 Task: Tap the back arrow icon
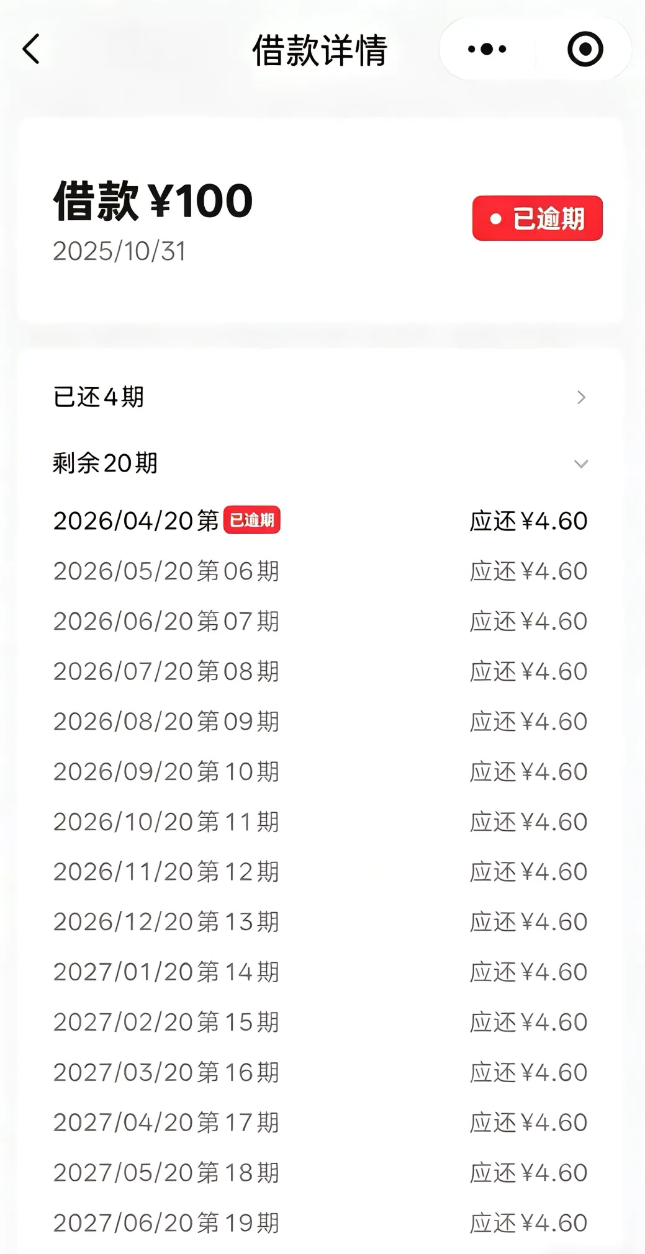[x=31, y=49]
